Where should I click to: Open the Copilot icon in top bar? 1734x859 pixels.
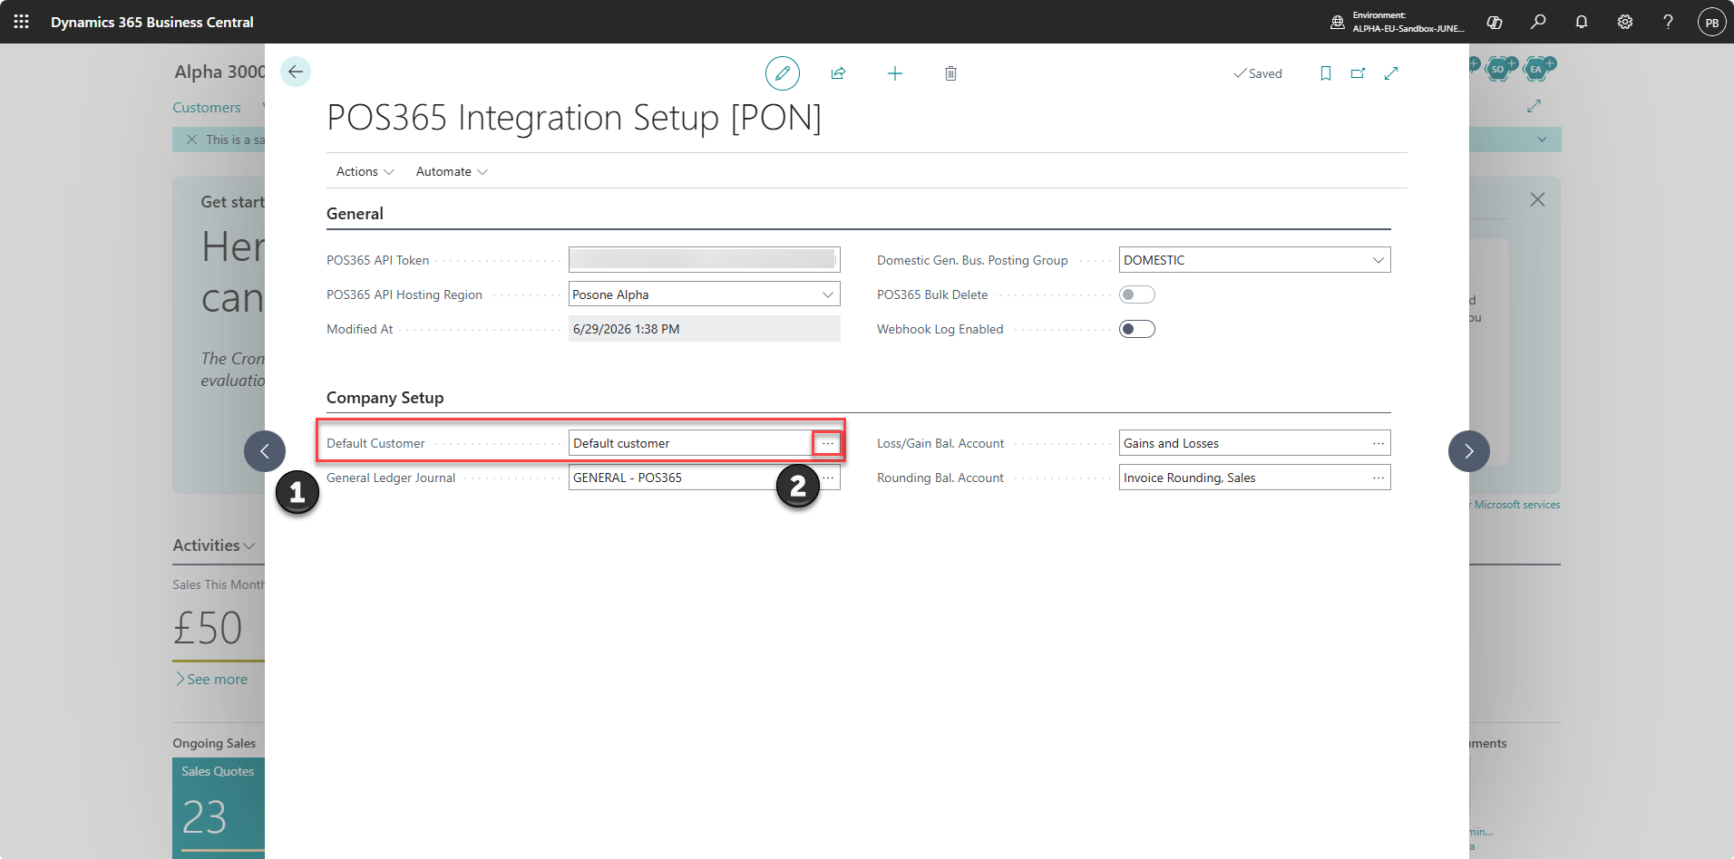click(x=1495, y=22)
